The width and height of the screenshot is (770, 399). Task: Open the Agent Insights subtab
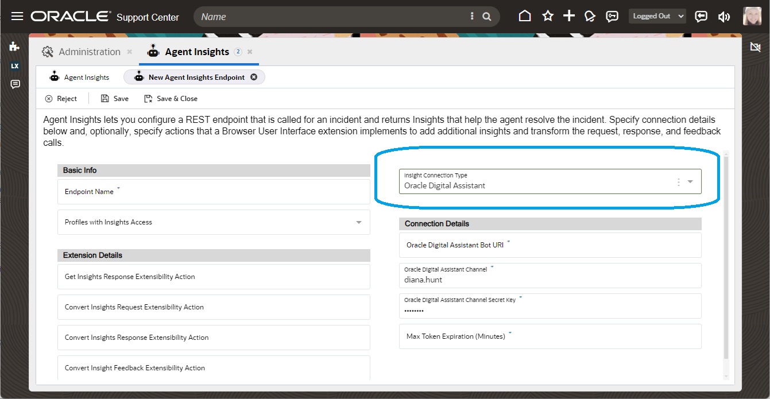pyautogui.click(x=79, y=77)
